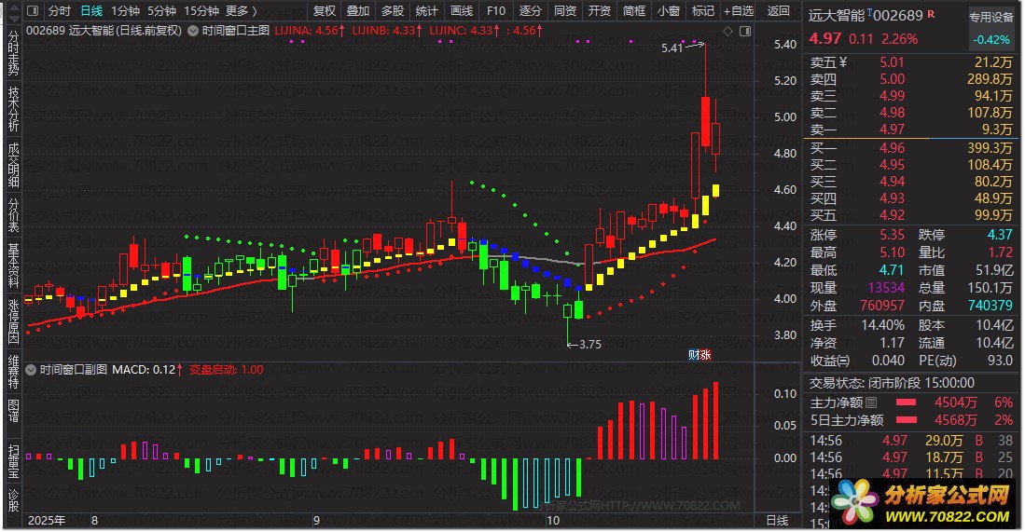The image size is (1025, 532).
Task: Click the 2025年 date axis label
Action: click(x=47, y=520)
